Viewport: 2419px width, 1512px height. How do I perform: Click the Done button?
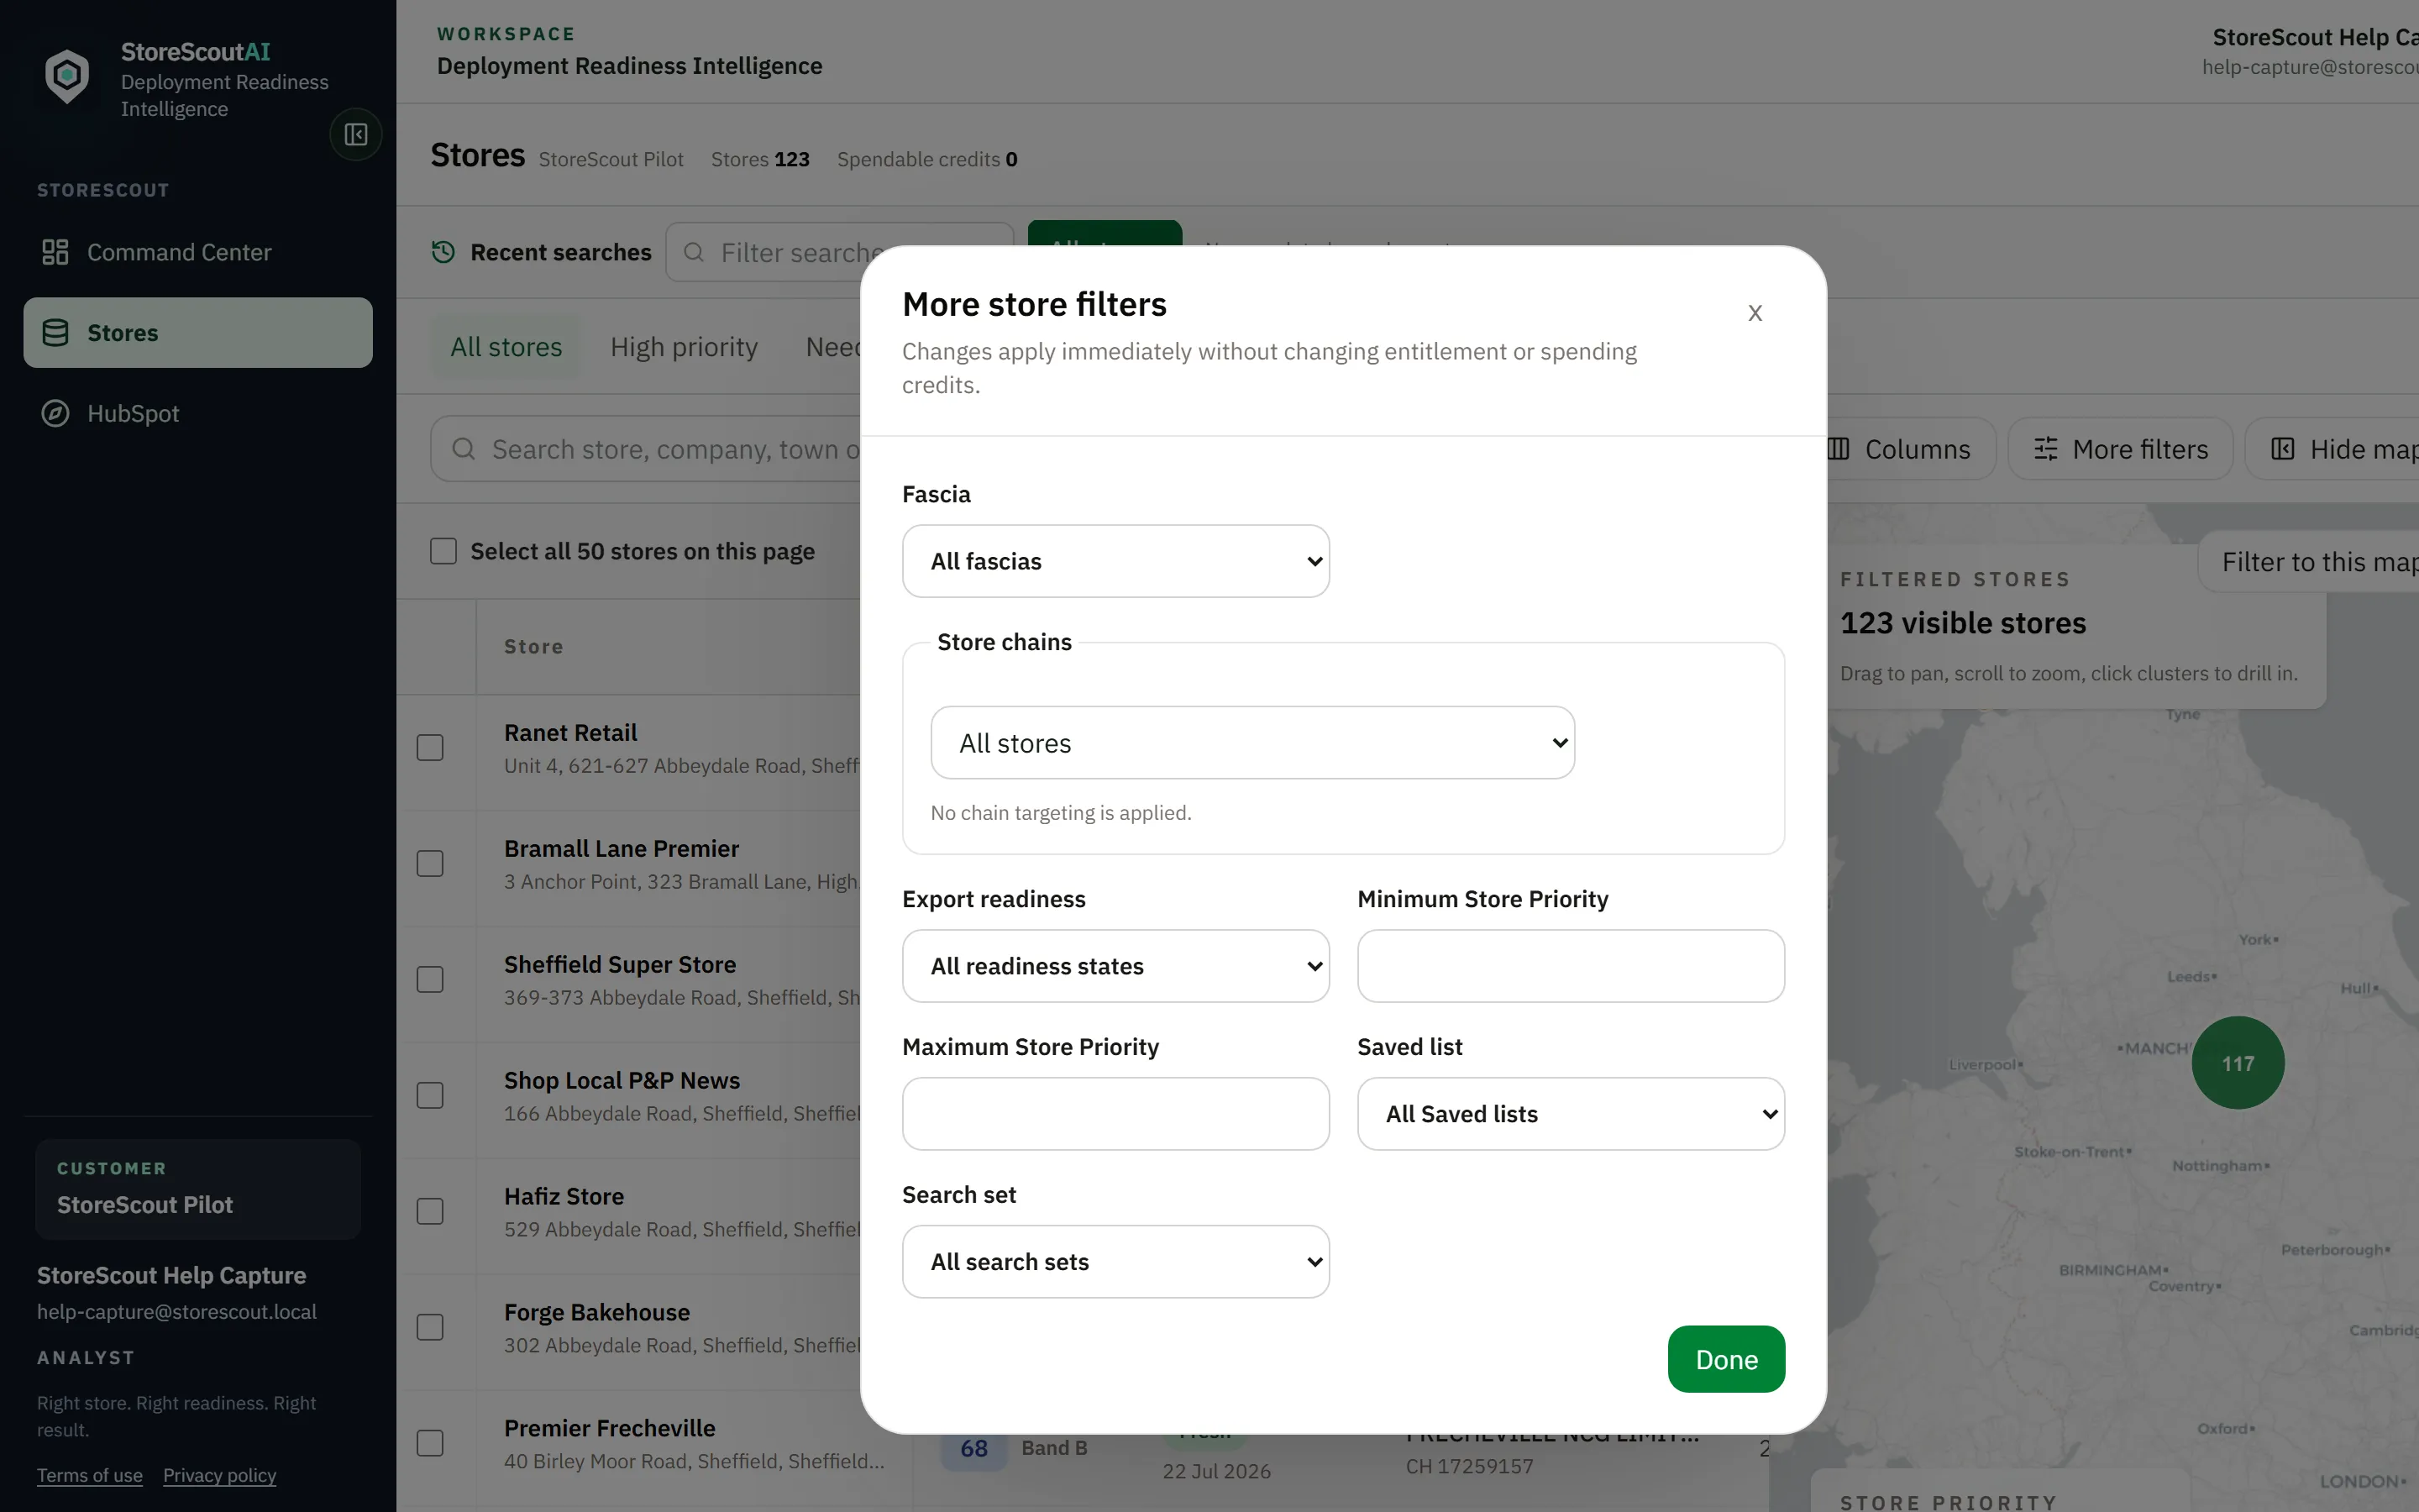point(1726,1359)
